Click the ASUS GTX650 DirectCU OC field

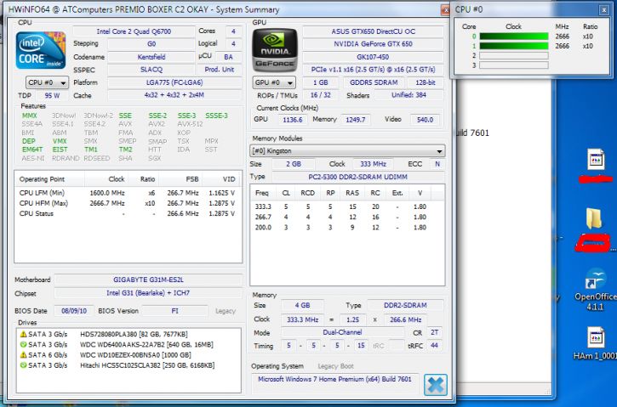(x=373, y=31)
